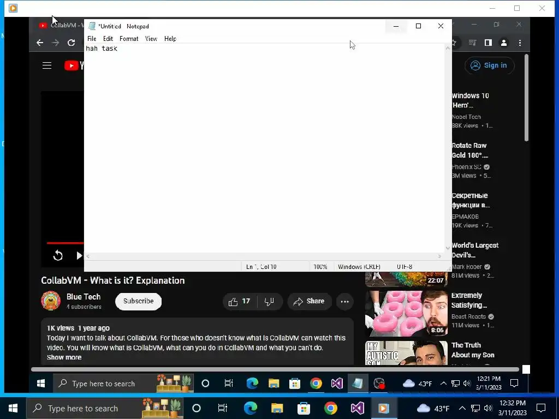
Task: Click the red video progress bar
Action: click(x=66, y=243)
